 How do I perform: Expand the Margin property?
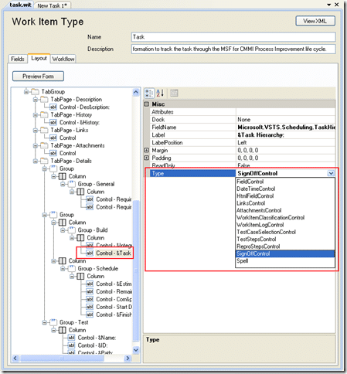click(147, 150)
